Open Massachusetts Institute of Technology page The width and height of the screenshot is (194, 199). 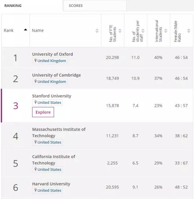coord(59,133)
